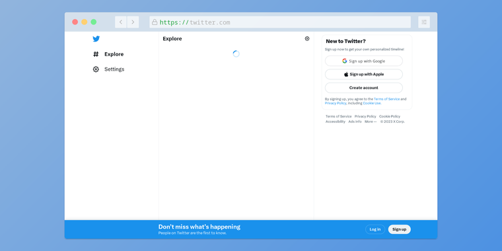The width and height of the screenshot is (502, 251).
Task: Go back with browser back arrow
Action: coord(121,22)
